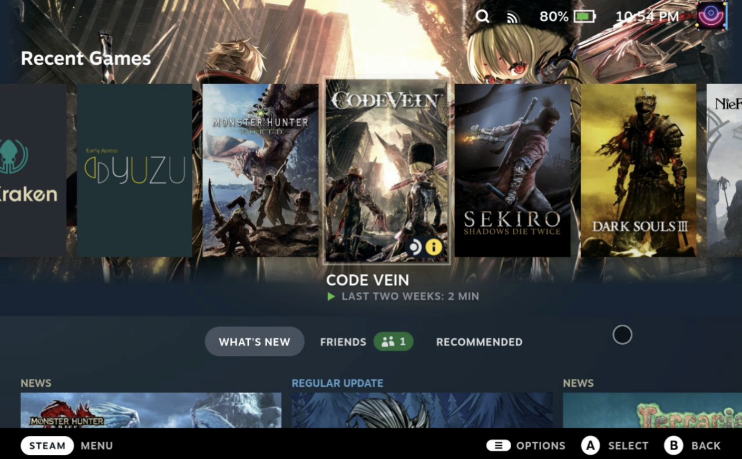Open the Terraria news card

(x=652, y=410)
